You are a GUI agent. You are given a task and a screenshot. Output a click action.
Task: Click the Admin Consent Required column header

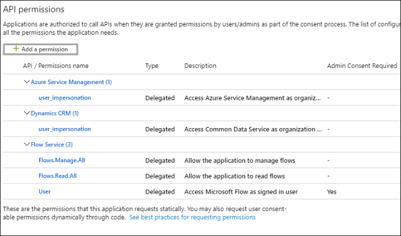[x=362, y=66]
